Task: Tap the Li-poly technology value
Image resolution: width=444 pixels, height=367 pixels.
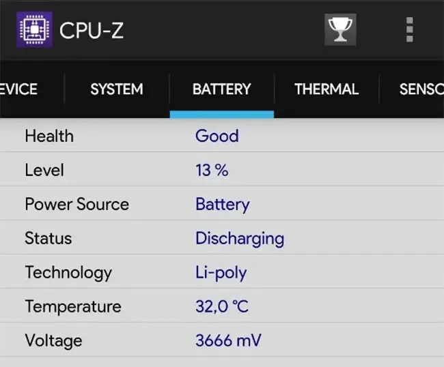Action: click(x=221, y=273)
